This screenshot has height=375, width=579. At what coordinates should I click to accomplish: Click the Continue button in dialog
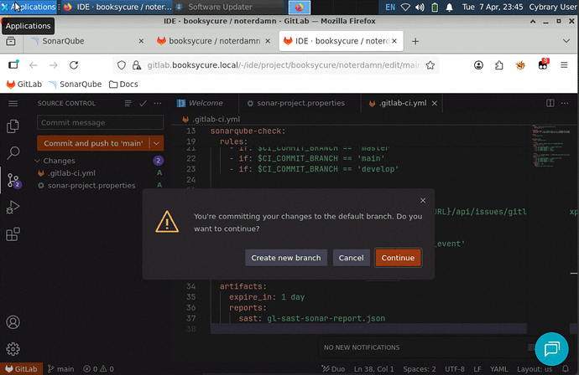[398, 258]
